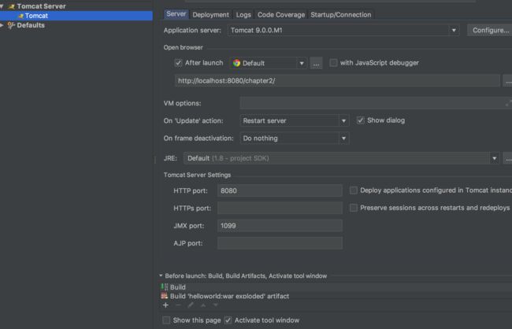Enable Deploy applications configured in Tomcat

(354, 190)
